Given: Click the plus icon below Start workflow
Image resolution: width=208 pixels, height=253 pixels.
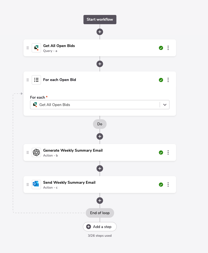Looking at the screenshot, I should pos(100,32).
